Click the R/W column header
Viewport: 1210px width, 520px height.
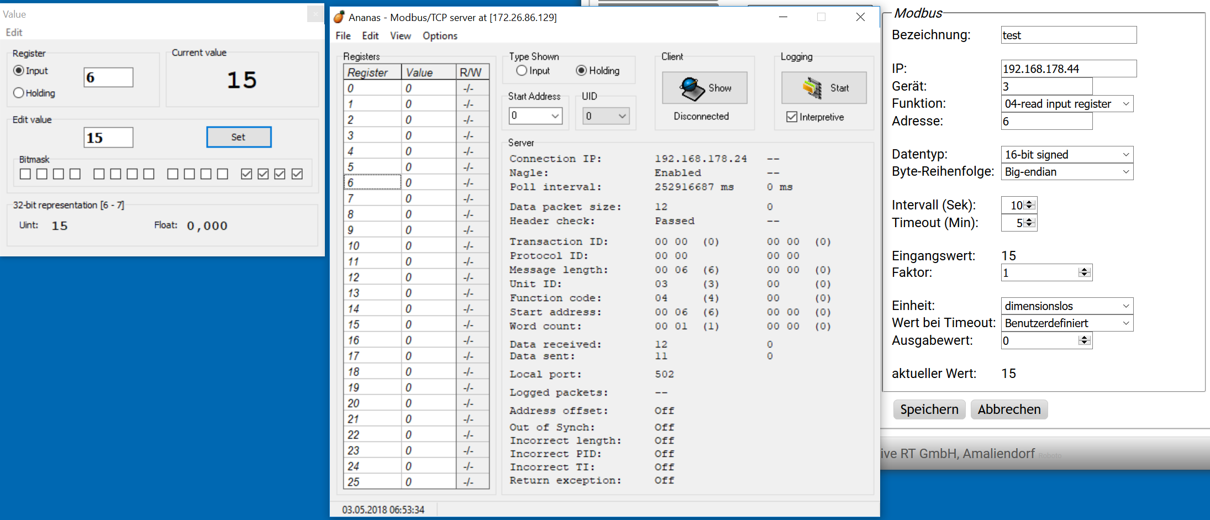[472, 72]
